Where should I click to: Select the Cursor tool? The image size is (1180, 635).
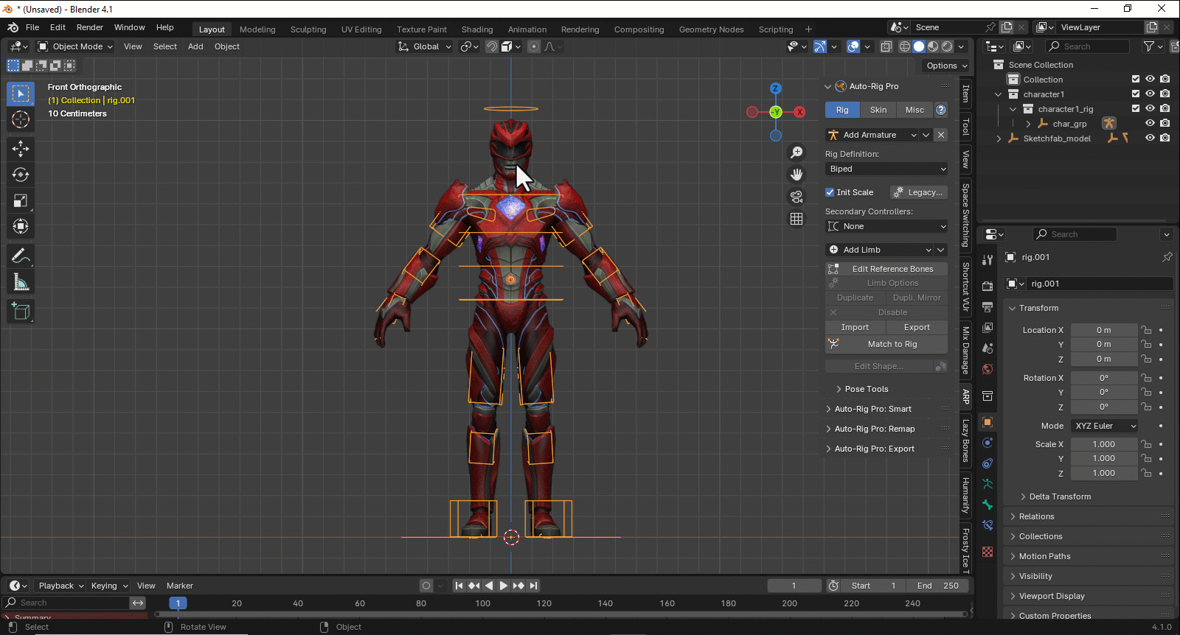click(x=21, y=119)
